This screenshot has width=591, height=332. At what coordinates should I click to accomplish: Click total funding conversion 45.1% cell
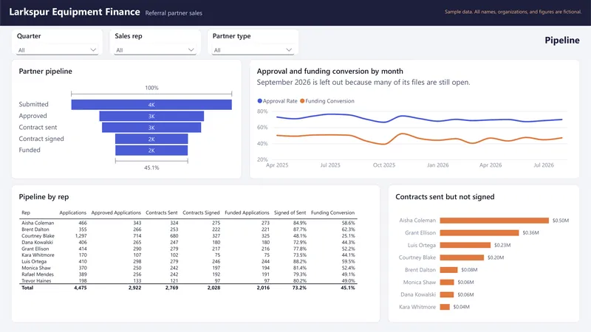pos(348,288)
